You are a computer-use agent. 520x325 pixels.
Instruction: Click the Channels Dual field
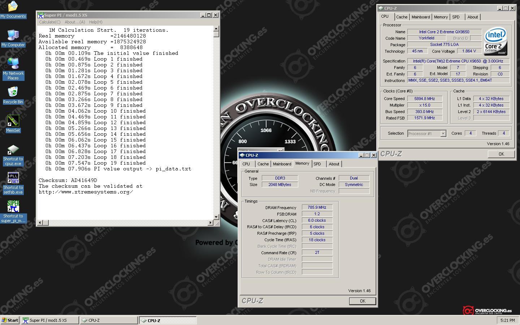click(354, 178)
